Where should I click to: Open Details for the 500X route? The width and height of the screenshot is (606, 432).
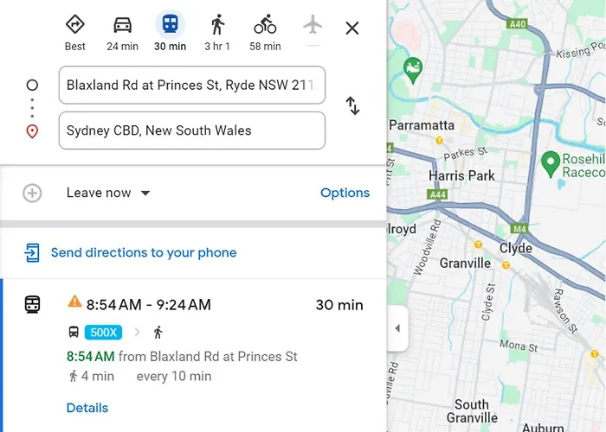[87, 408]
